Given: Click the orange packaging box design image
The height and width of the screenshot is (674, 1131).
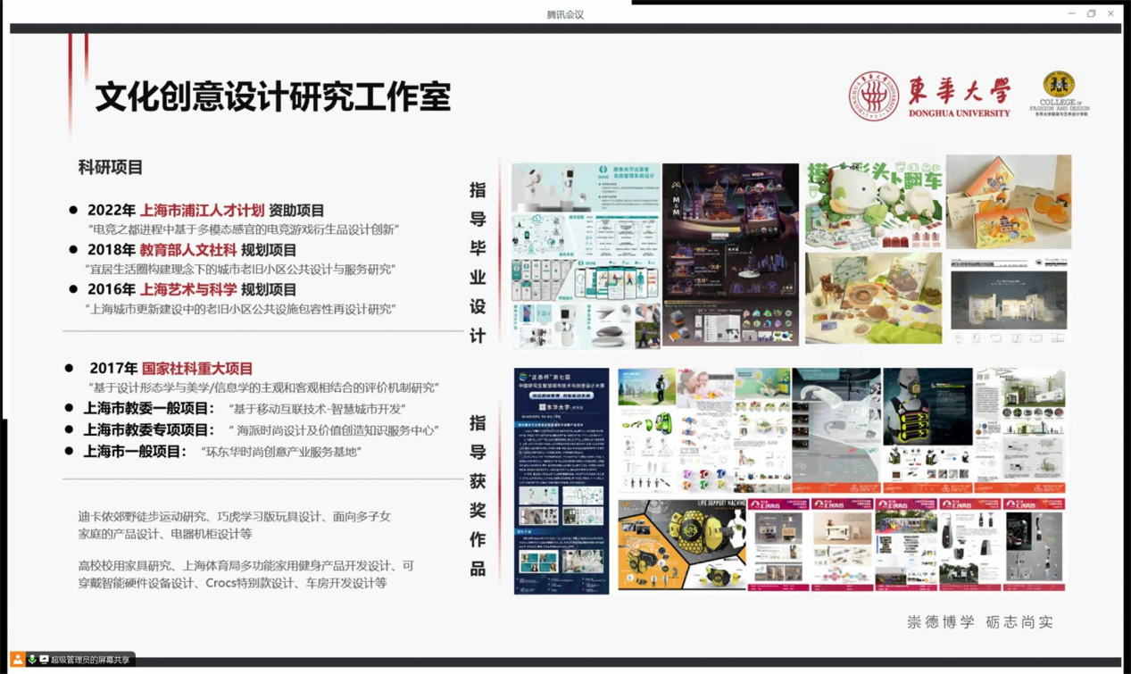Looking at the screenshot, I should click(1009, 203).
